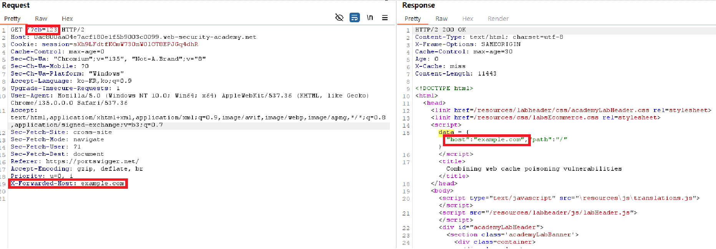Click the Sec-Fetch-User header line
This screenshot has width=716, height=249.
coord(46,147)
